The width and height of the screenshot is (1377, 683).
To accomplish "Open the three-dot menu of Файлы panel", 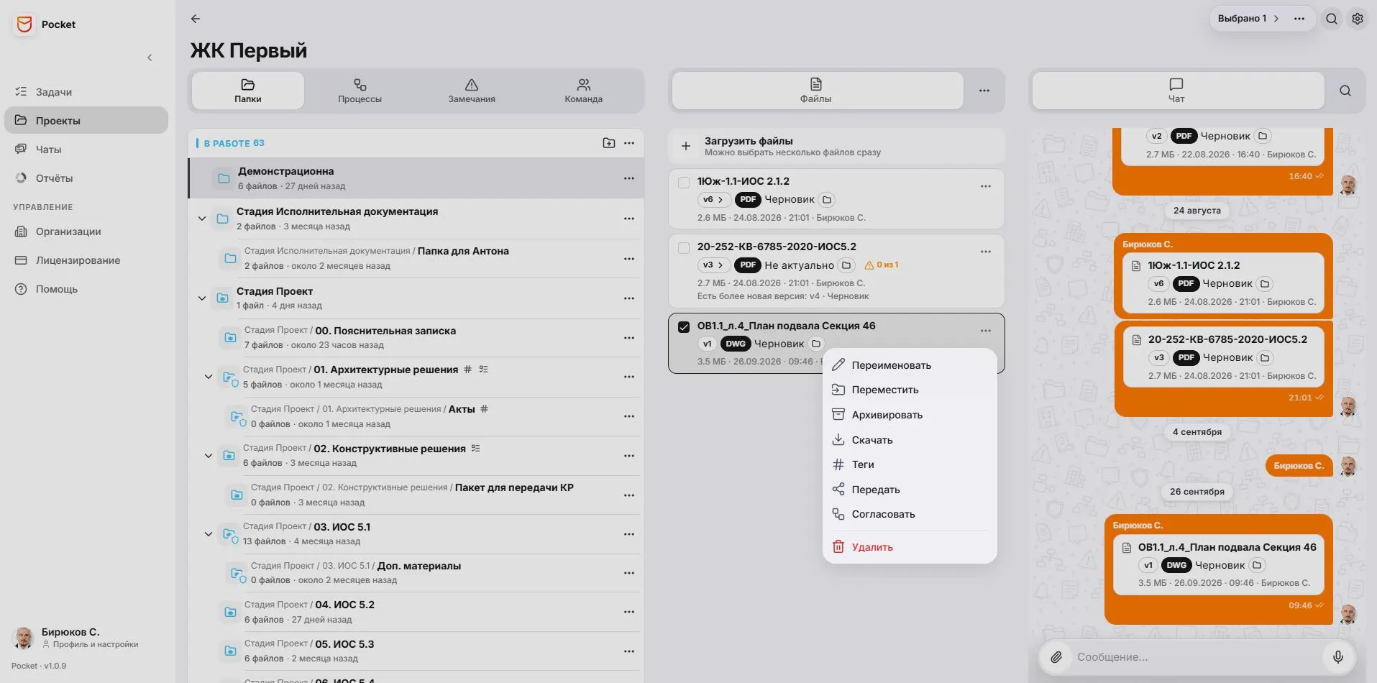I will tap(984, 91).
